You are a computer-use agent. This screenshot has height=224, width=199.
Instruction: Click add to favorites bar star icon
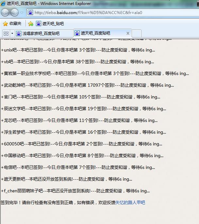[31, 24]
